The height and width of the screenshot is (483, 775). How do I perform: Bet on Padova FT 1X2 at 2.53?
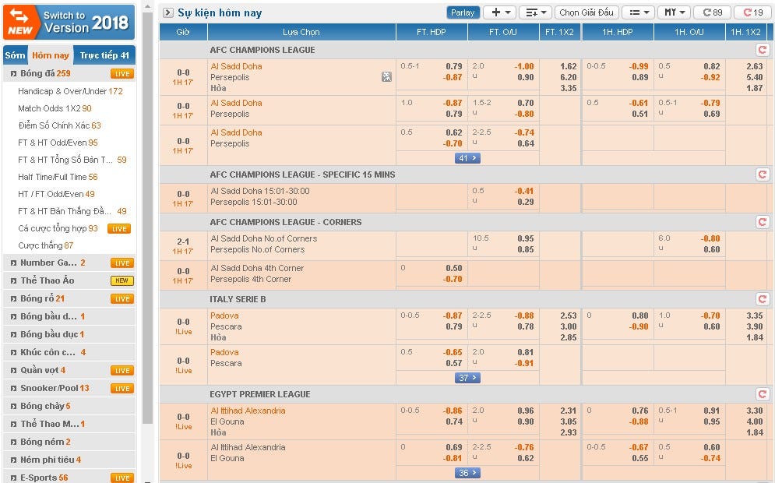tap(569, 316)
